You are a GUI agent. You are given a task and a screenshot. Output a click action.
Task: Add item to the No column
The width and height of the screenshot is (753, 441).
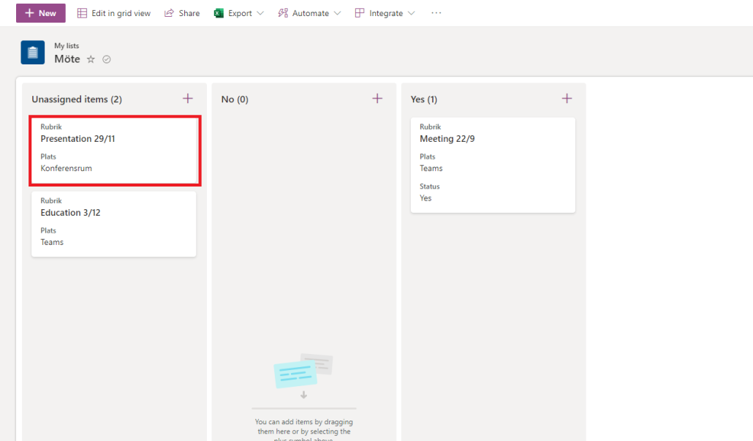pyautogui.click(x=377, y=99)
